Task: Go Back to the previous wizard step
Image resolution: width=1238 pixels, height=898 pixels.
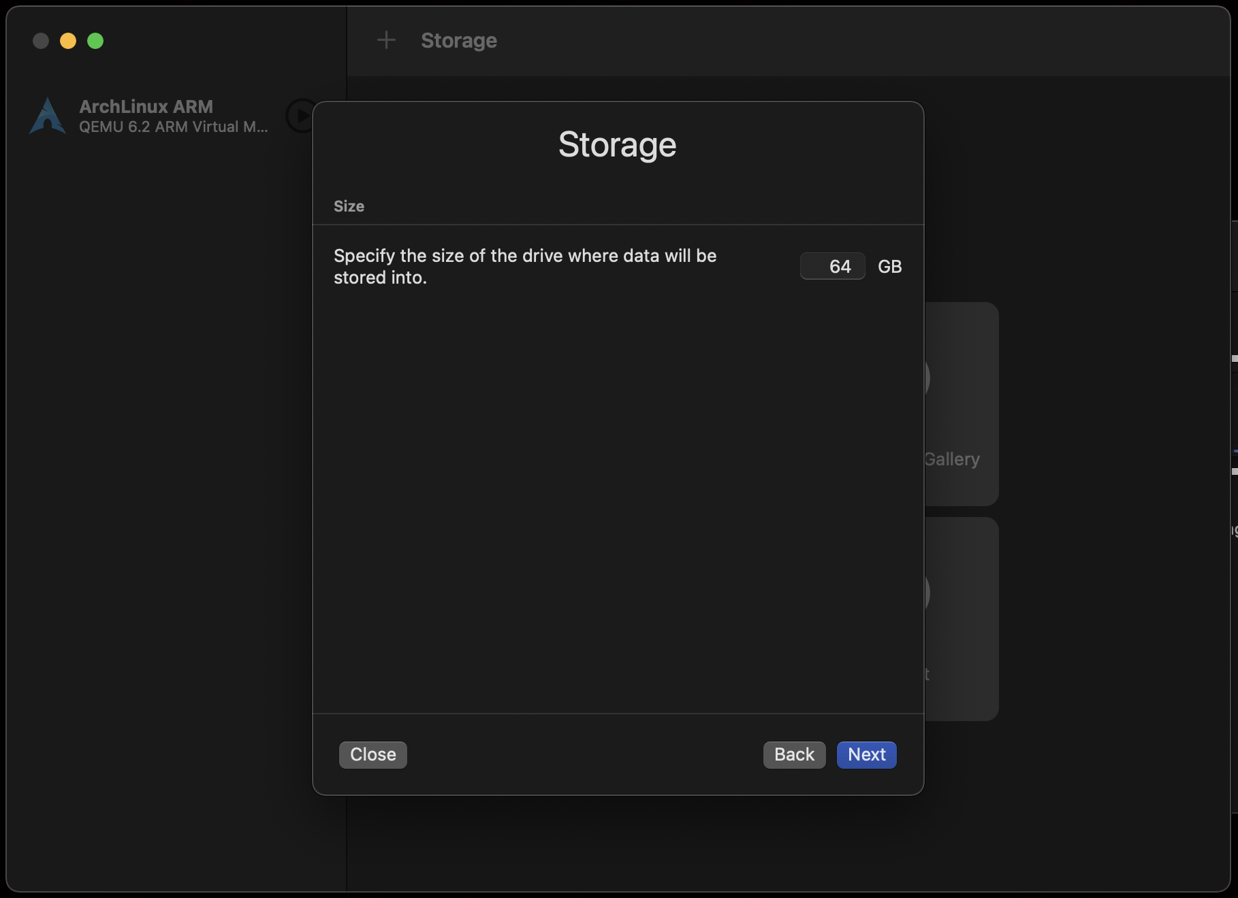Action: point(794,754)
